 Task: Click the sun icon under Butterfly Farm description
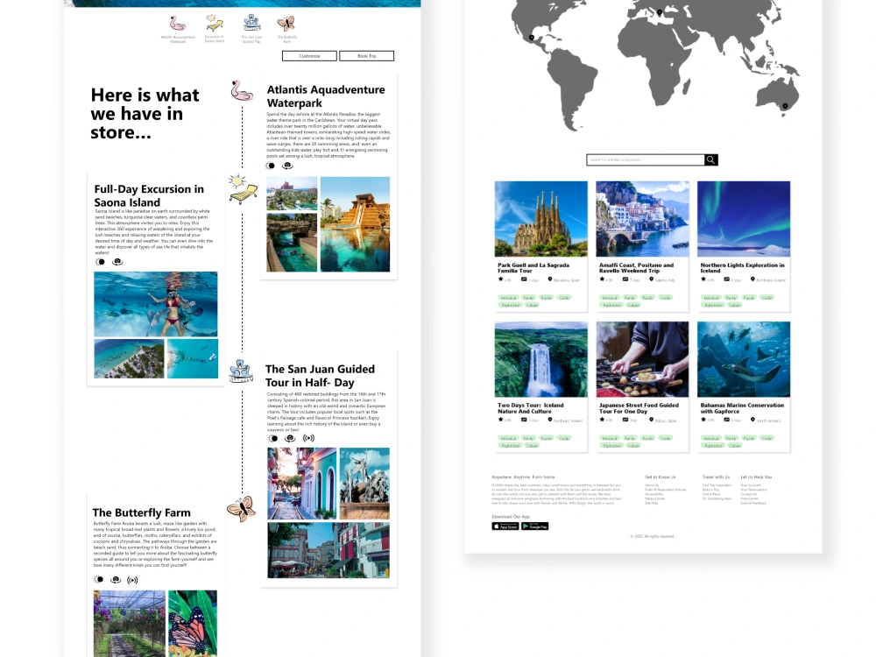coord(99,580)
